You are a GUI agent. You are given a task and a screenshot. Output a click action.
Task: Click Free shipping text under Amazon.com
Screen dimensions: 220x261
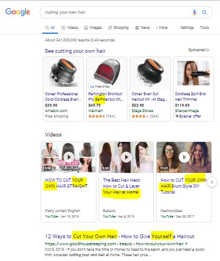[x=56, y=116]
